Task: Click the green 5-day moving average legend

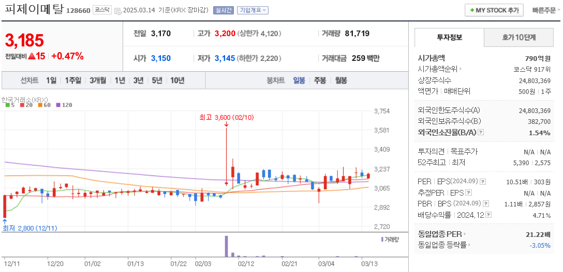Action: 10,105
